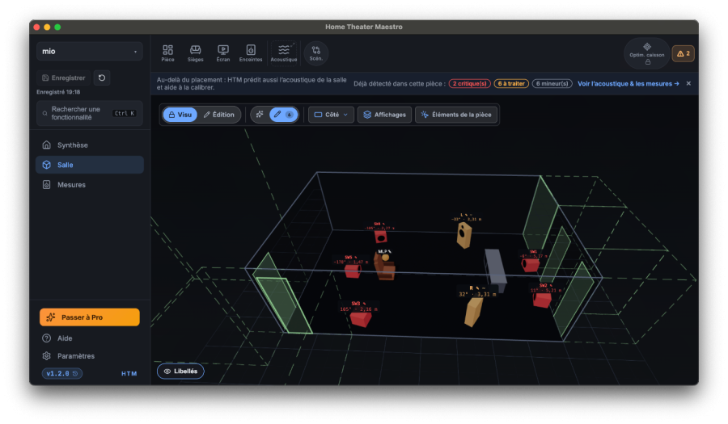Click the v1.2.0 version badge
The width and height of the screenshot is (728, 424).
point(61,373)
